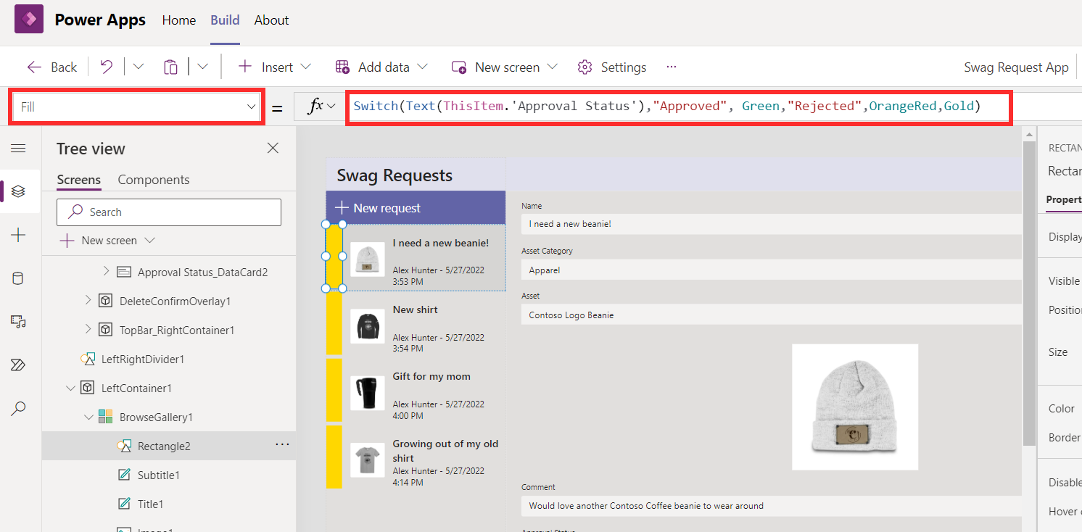Collapse the BrowseGallery1 tree node
Viewport: 1082px width, 532px height.
(88, 417)
